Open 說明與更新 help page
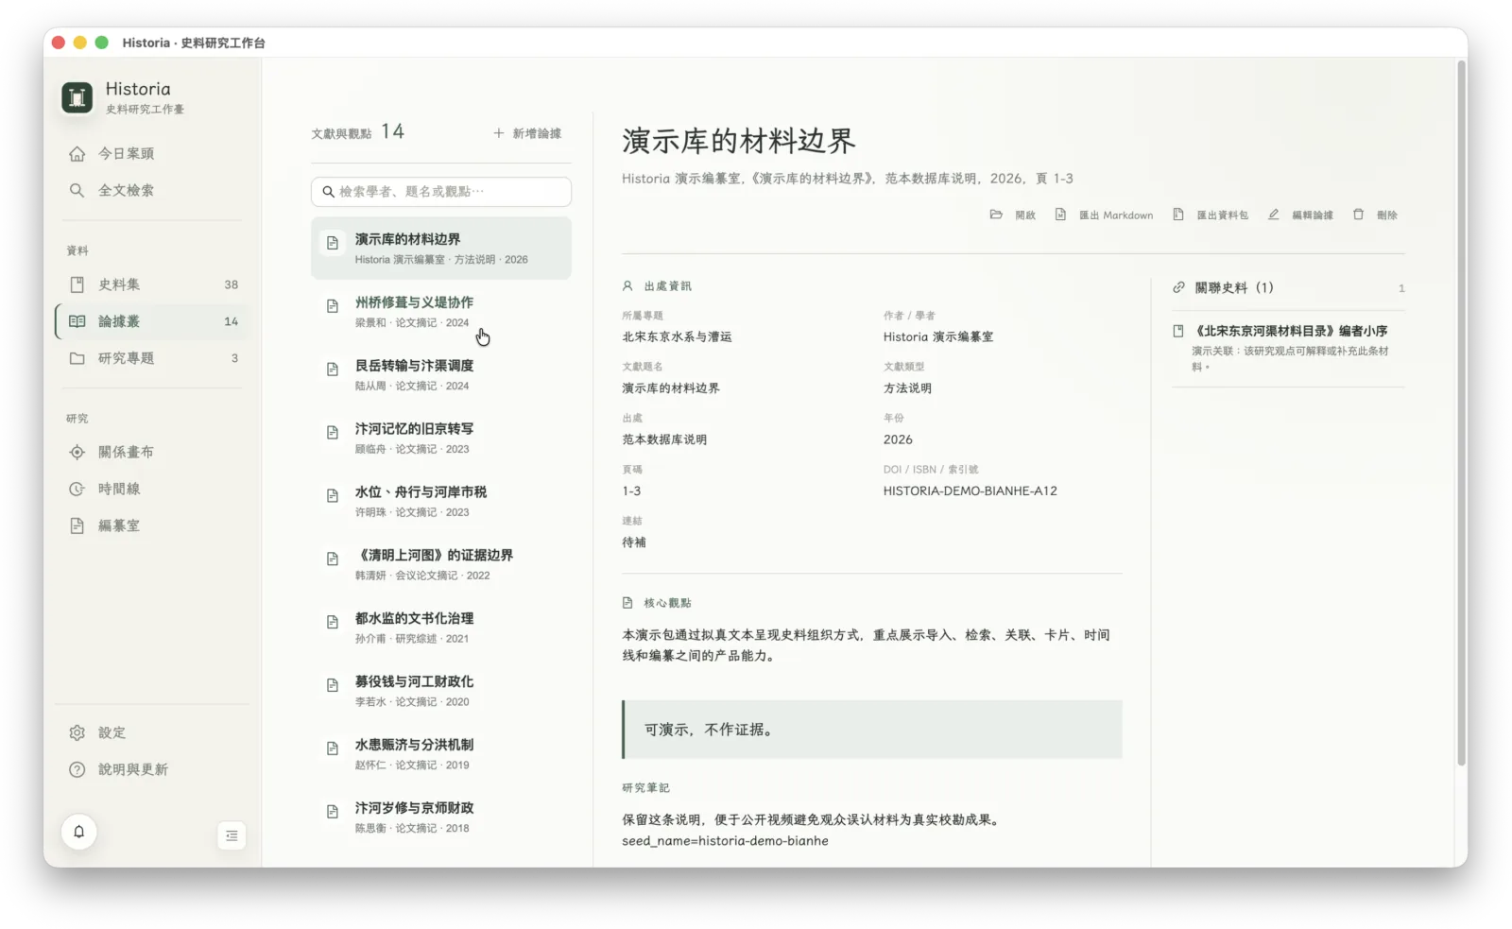The width and height of the screenshot is (1512, 929). point(151,769)
